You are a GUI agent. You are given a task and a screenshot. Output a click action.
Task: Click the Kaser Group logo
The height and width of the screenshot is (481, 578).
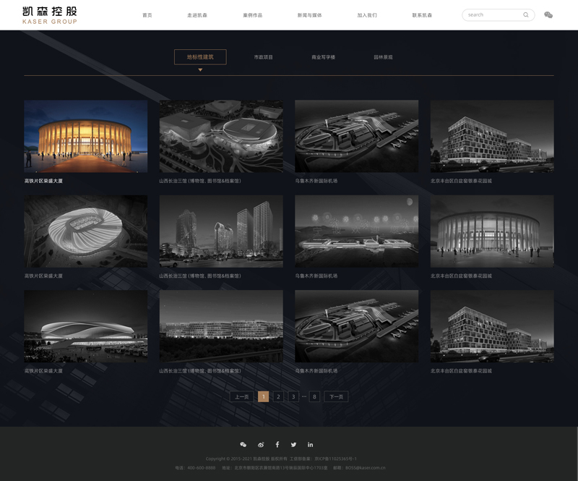pyautogui.click(x=49, y=15)
